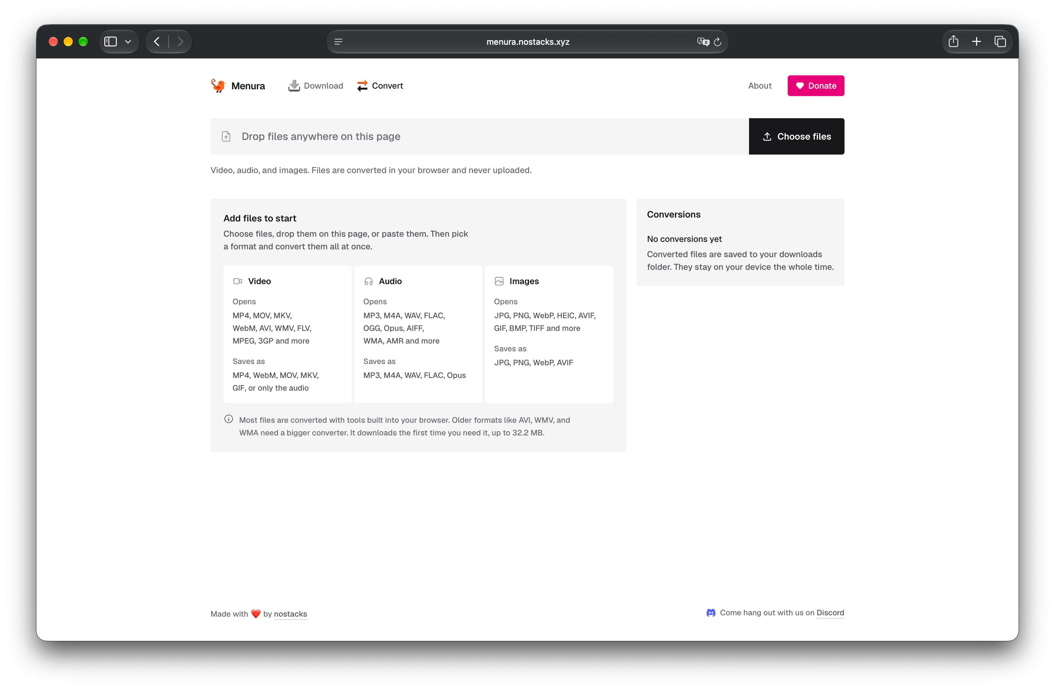Click "GIF, or only the audio" text
Viewport: 1055px width, 689px height.
(270, 388)
